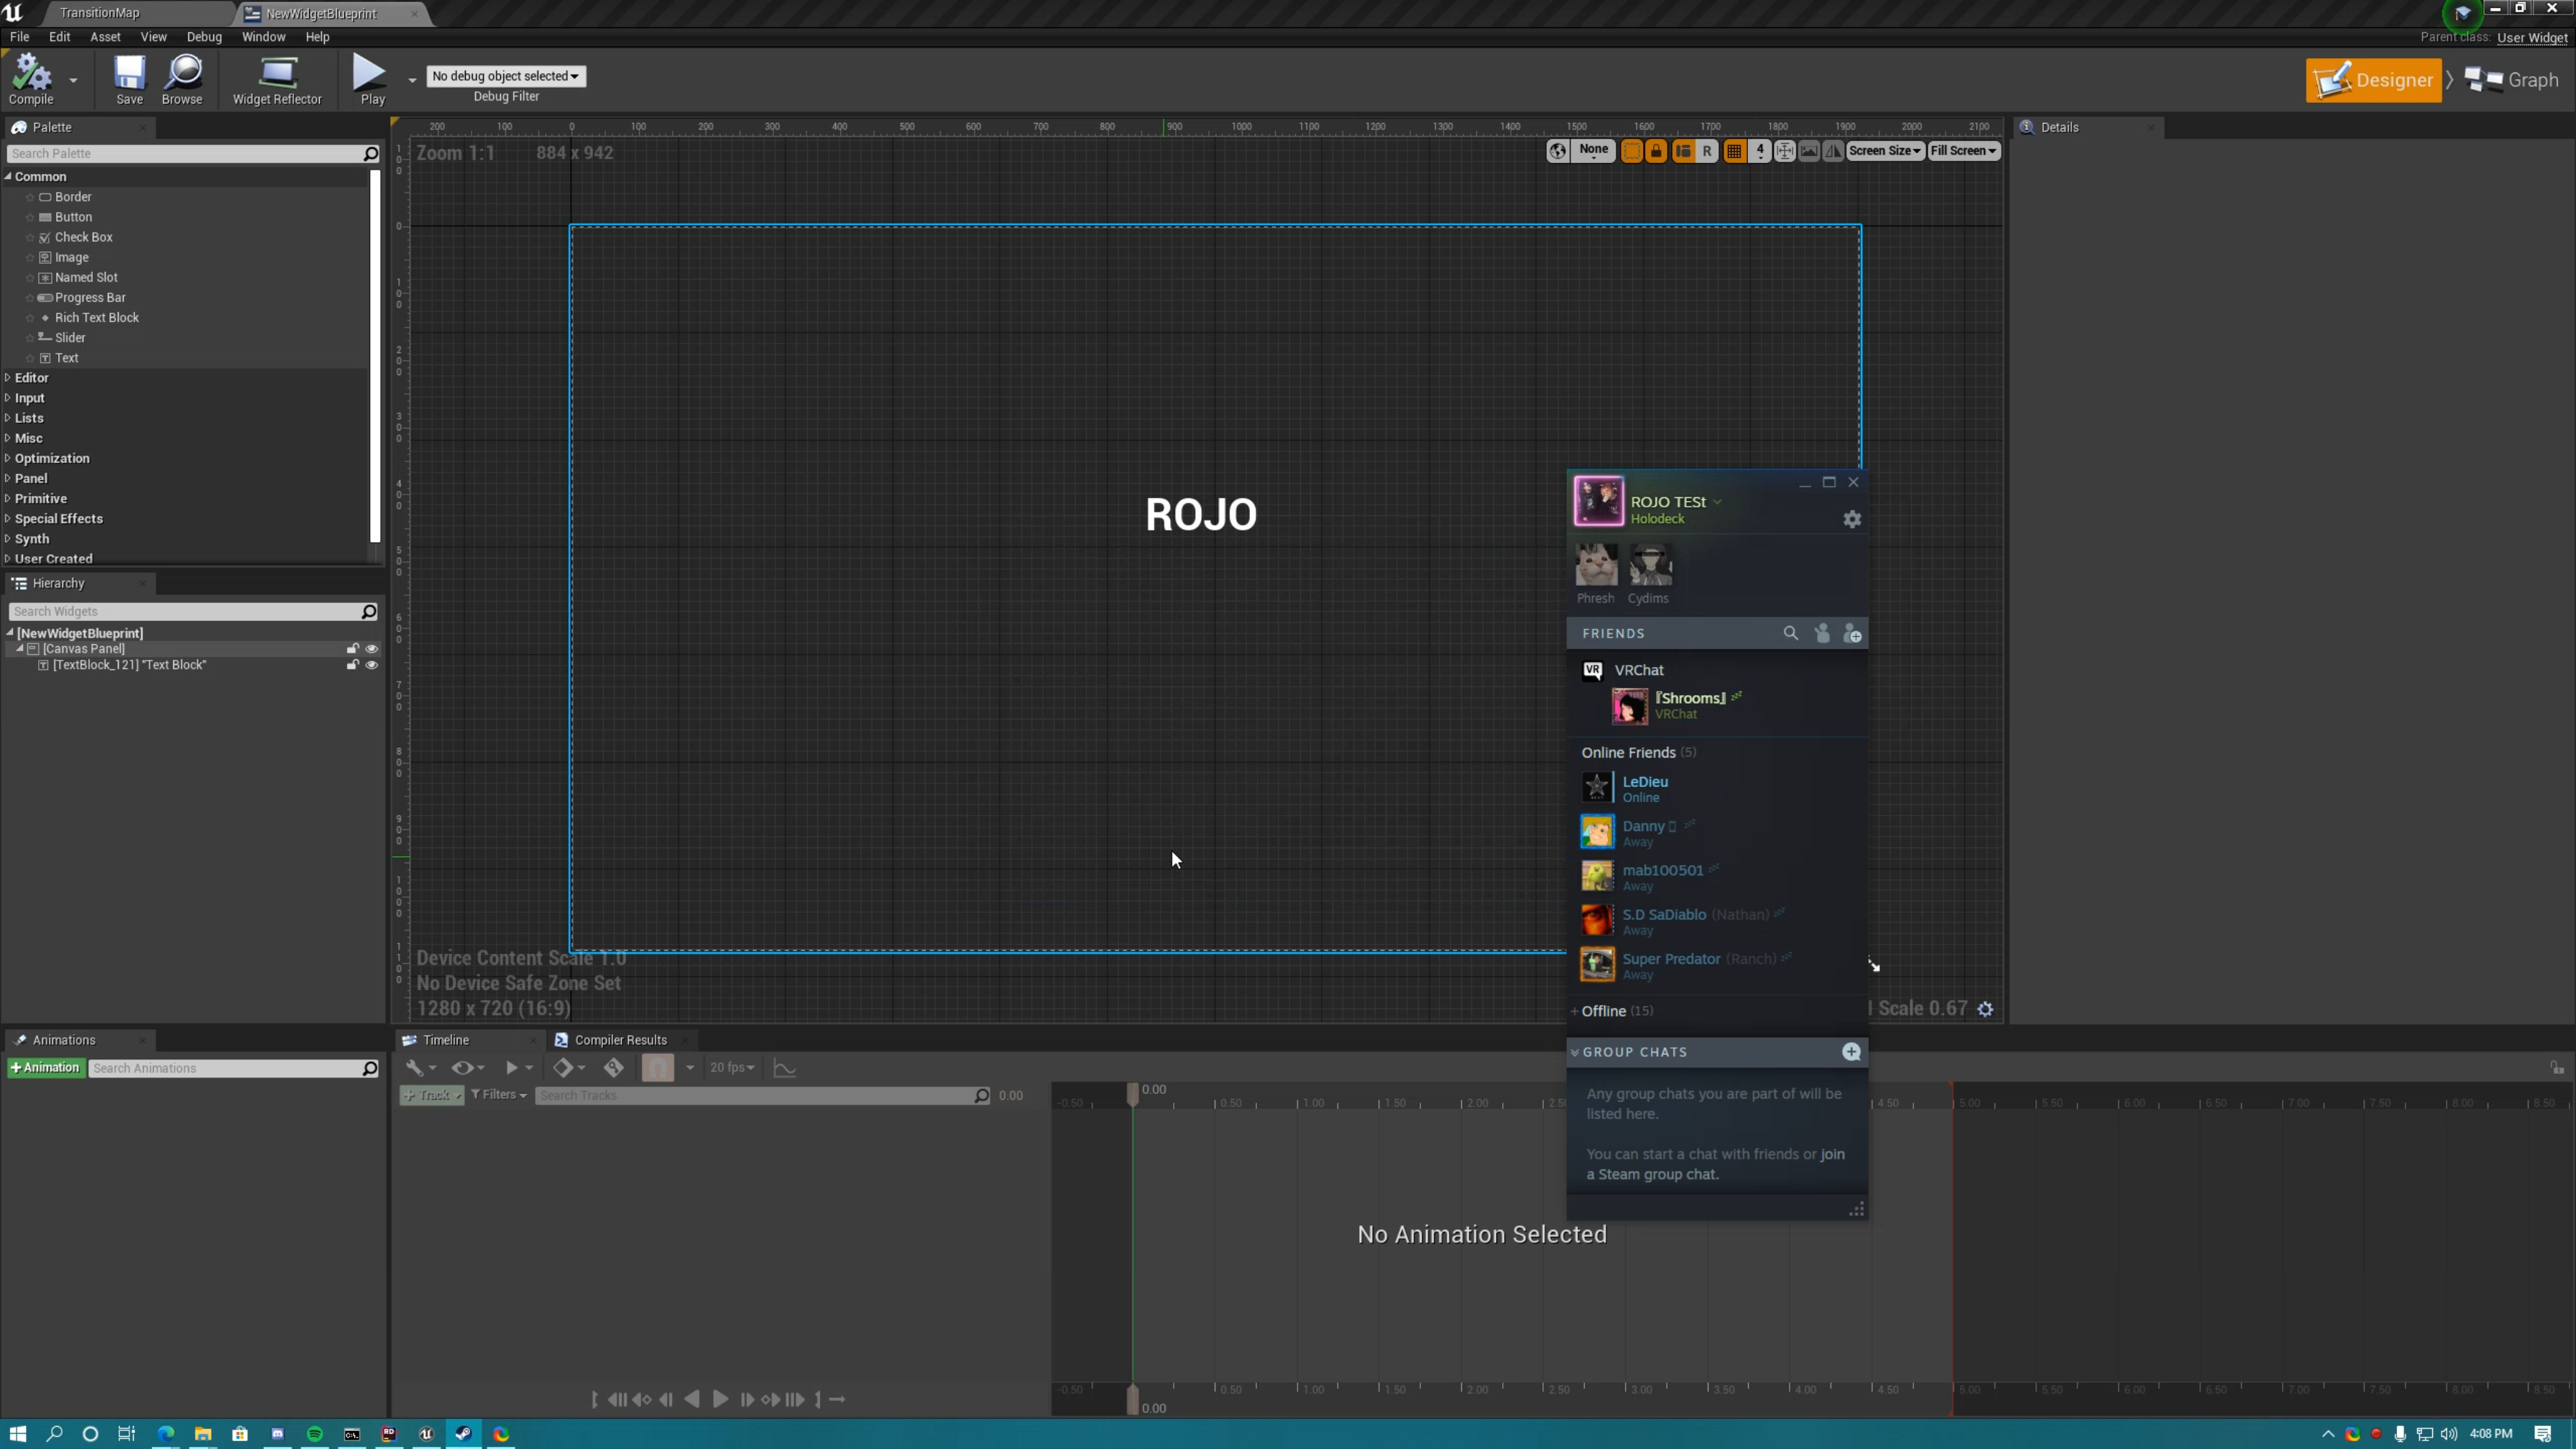Toggle dashed widget outlines button
Image resolution: width=2576 pixels, height=1449 pixels.
1631,151
